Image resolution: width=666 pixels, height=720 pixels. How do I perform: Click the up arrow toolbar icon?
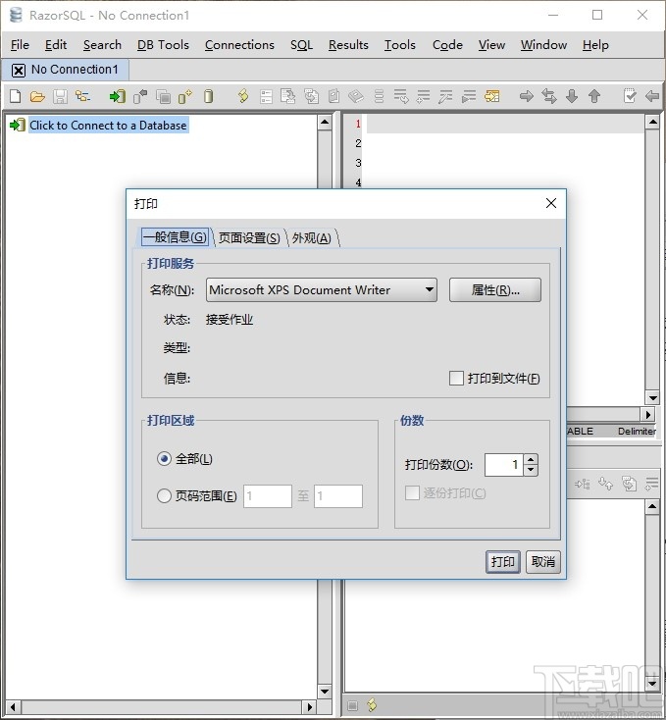click(594, 96)
